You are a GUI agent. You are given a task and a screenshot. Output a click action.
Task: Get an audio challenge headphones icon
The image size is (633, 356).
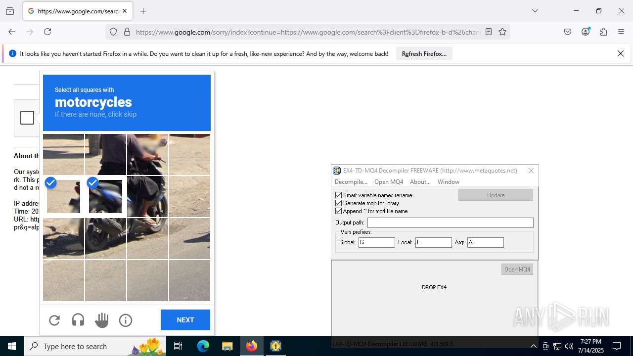point(78,320)
